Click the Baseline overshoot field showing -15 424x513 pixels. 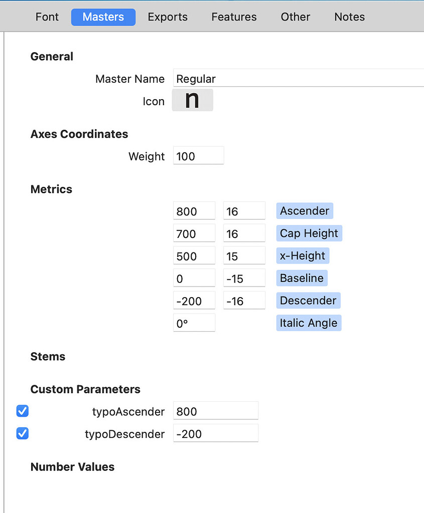click(244, 278)
